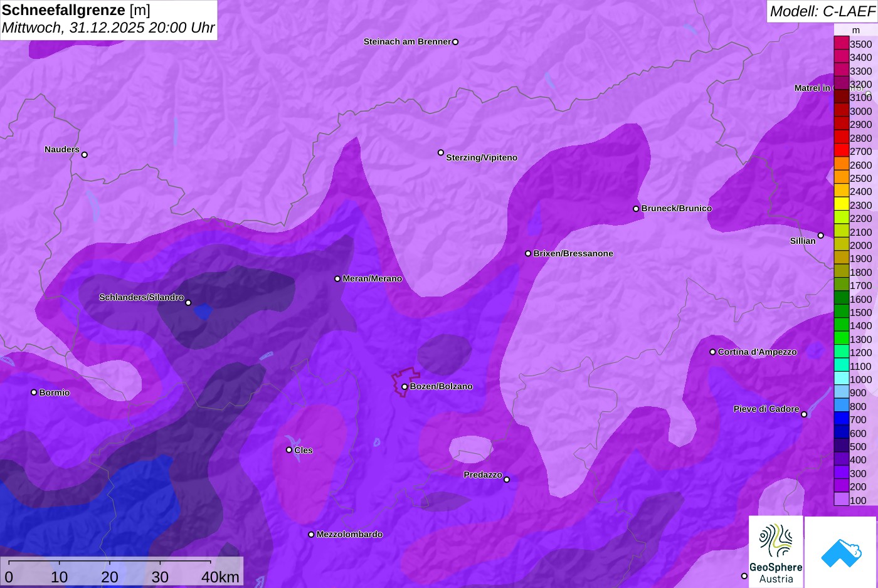Select the Sillian location marker
The width and height of the screenshot is (878, 588).
[x=820, y=236]
